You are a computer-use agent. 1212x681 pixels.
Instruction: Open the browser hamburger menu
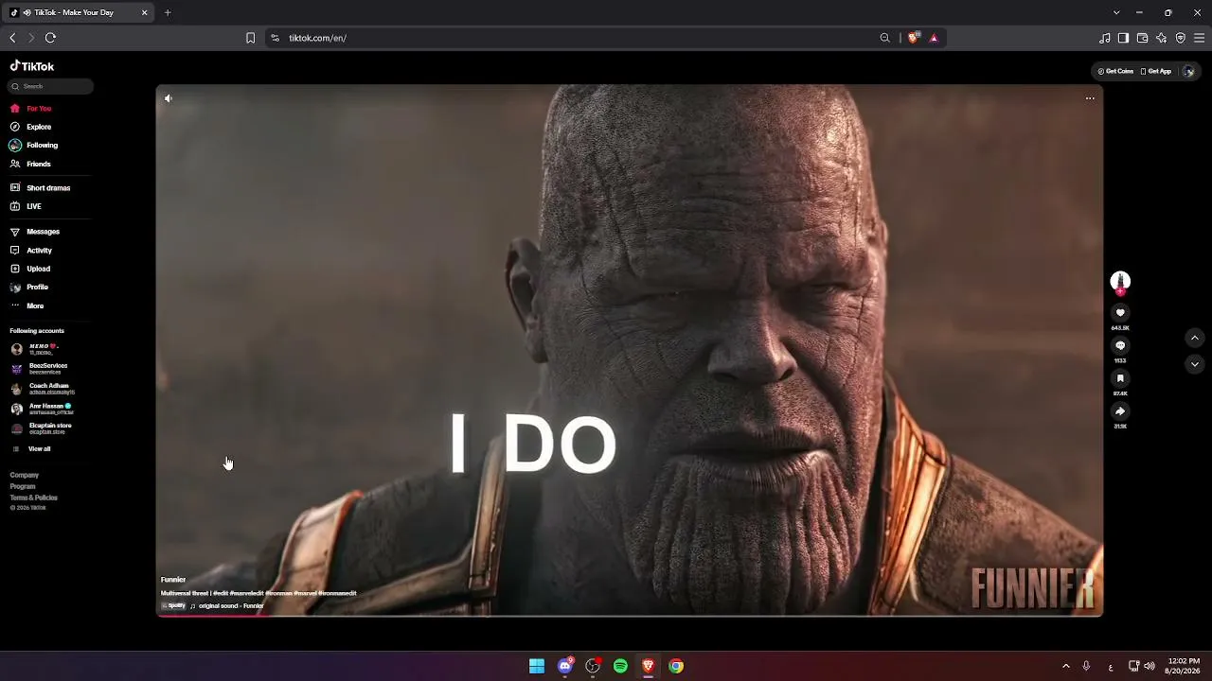coord(1200,38)
